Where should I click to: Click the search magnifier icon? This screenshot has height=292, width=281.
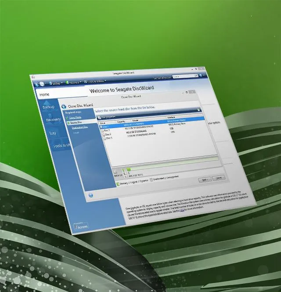click(196, 76)
